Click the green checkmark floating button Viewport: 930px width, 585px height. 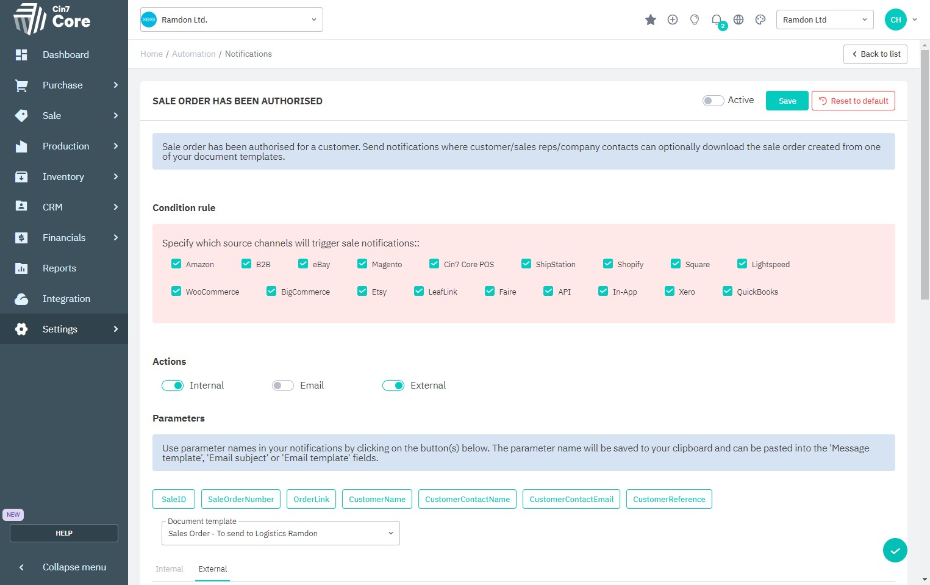click(x=895, y=550)
